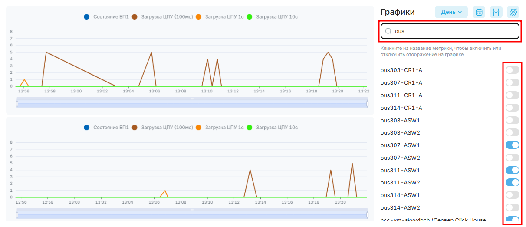
Task: Enable the ous303-CR1-A toggle
Action: 512,70
